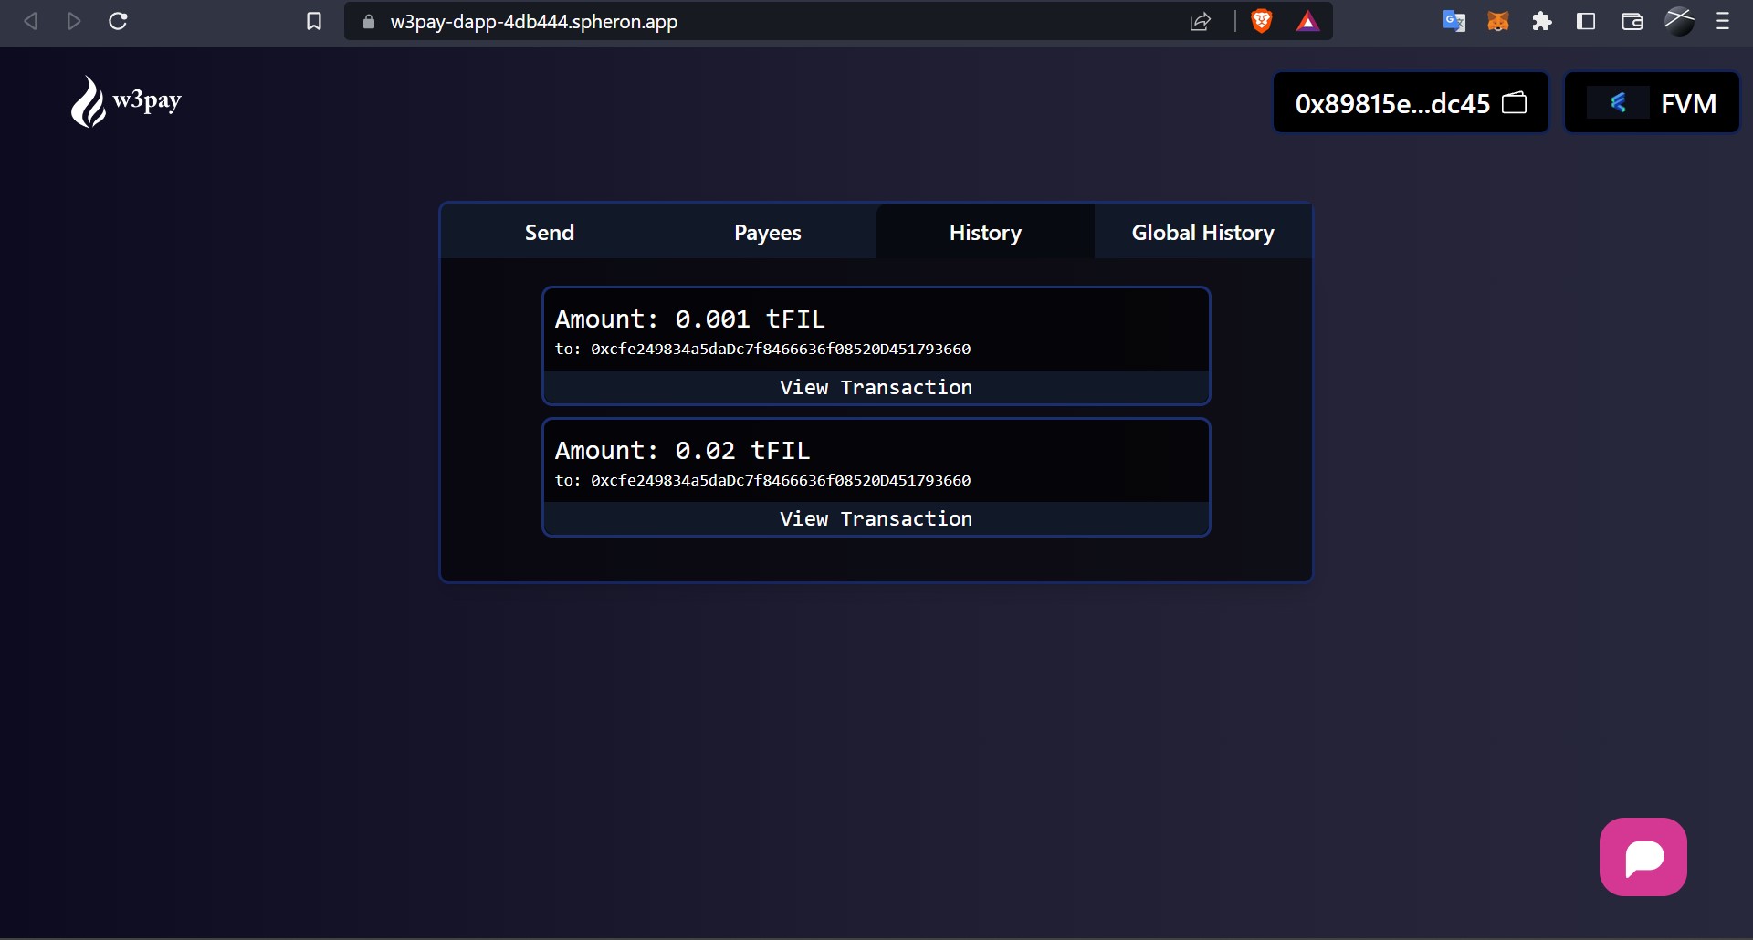
Task: Click the wallet address button 0x89815e...dc45
Action: (1411, 103)
